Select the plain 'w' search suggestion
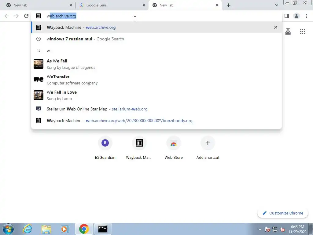This screenshot has height=235, width=313. click(156, 50)
